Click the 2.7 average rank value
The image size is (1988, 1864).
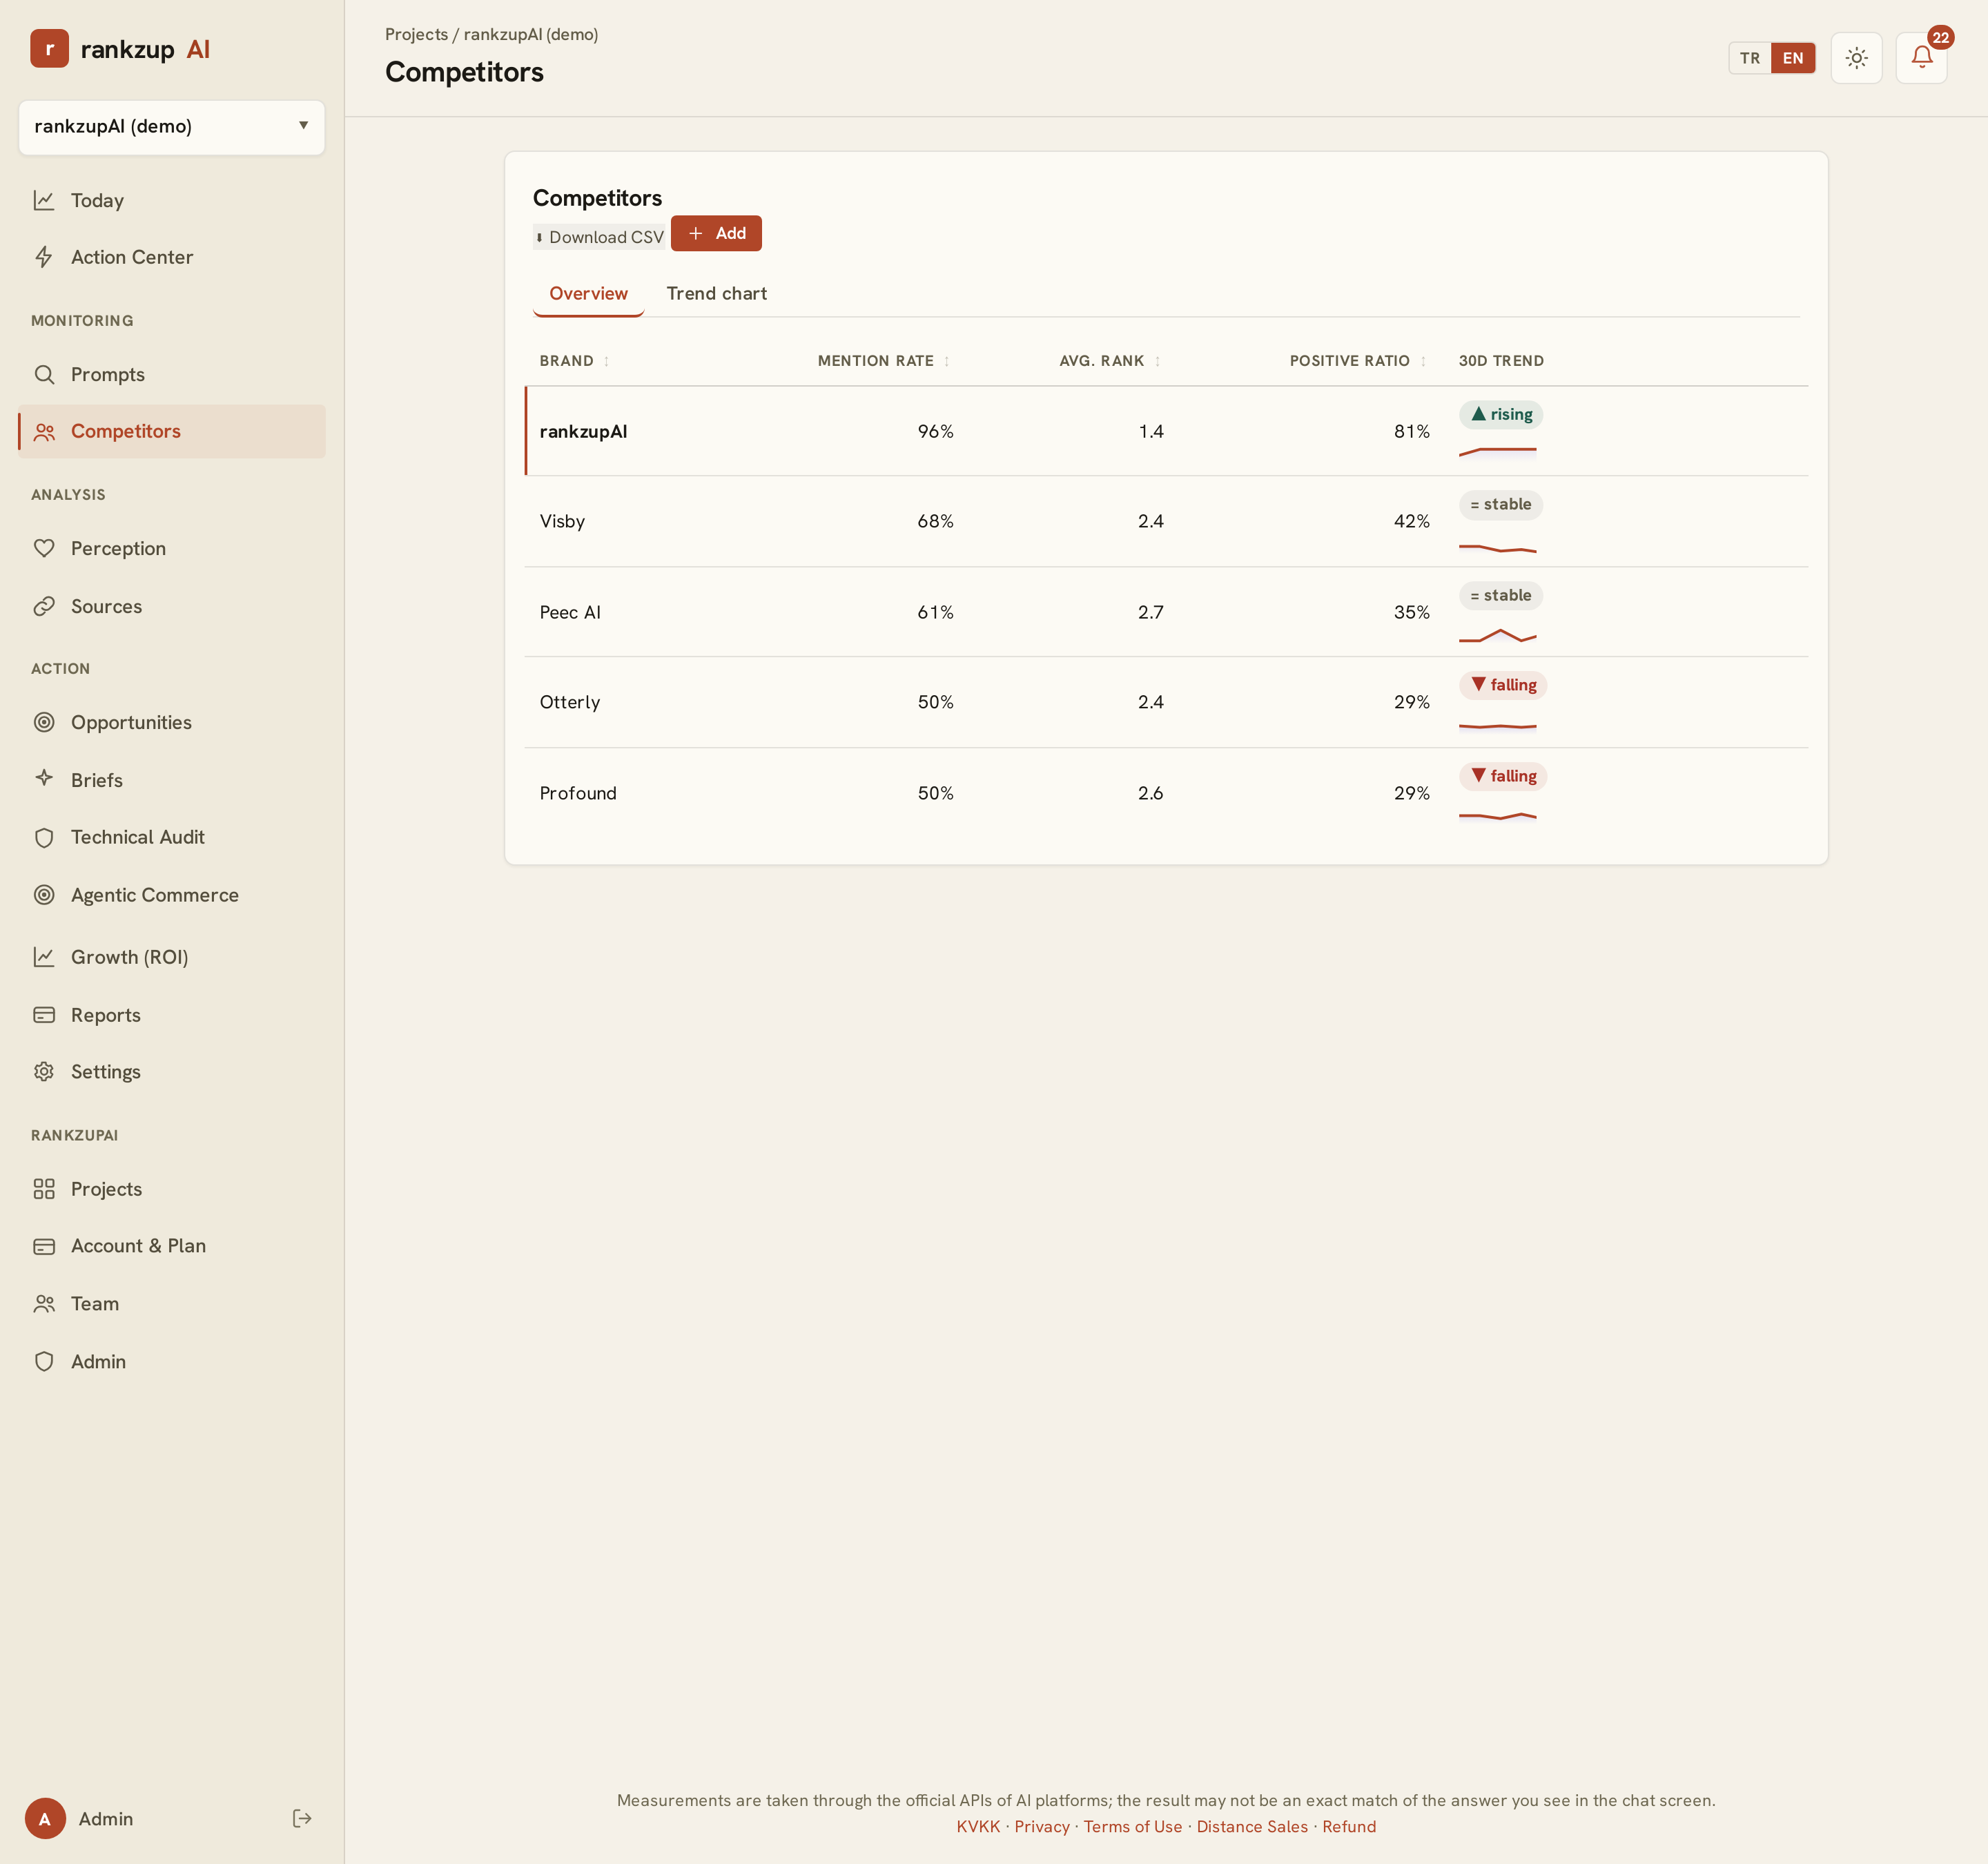pyautogui.click(x=1150, y=612)
